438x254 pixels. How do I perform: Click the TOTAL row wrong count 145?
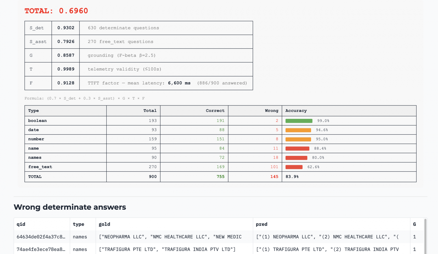pos(274,177)
